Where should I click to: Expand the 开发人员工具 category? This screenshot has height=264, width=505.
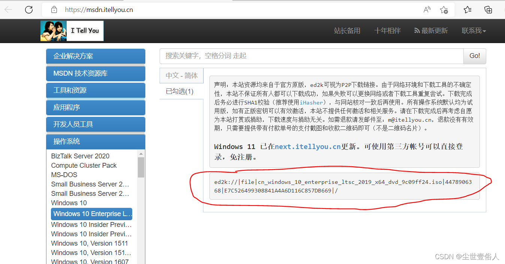(96, 124)
